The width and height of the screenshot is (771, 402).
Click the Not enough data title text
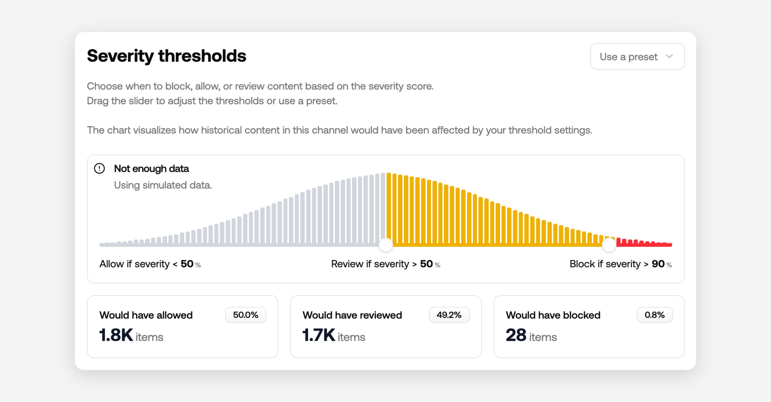click(151, 169)
